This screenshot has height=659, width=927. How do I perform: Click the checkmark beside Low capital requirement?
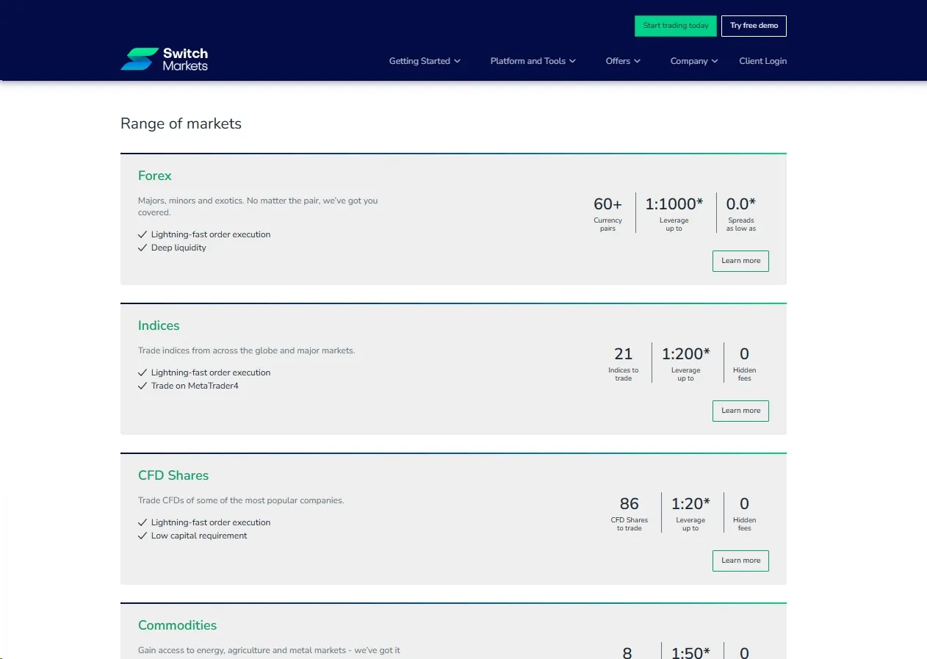(143, 536)
